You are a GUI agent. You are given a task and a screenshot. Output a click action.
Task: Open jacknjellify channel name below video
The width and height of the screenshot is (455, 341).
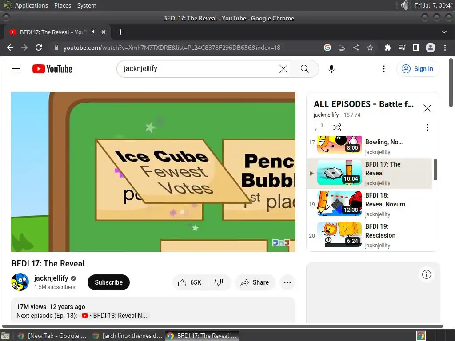point(51,278)
